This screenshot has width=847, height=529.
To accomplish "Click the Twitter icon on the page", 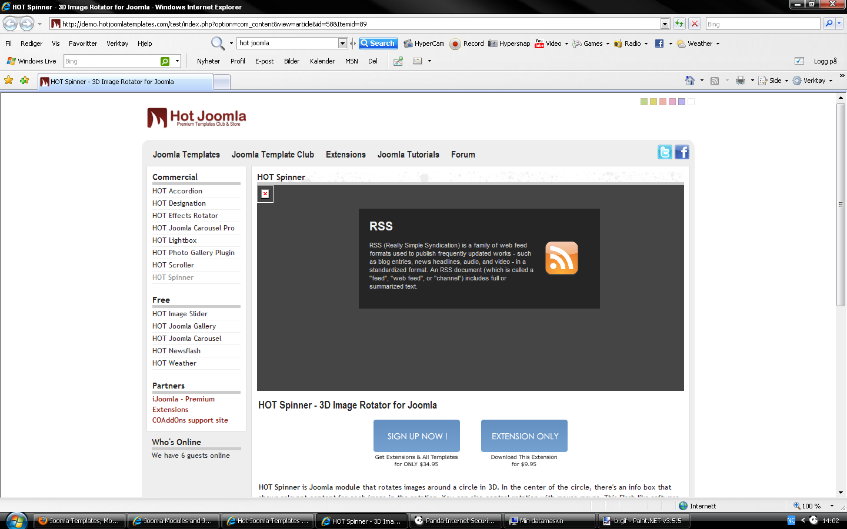I will pos(665,152).
